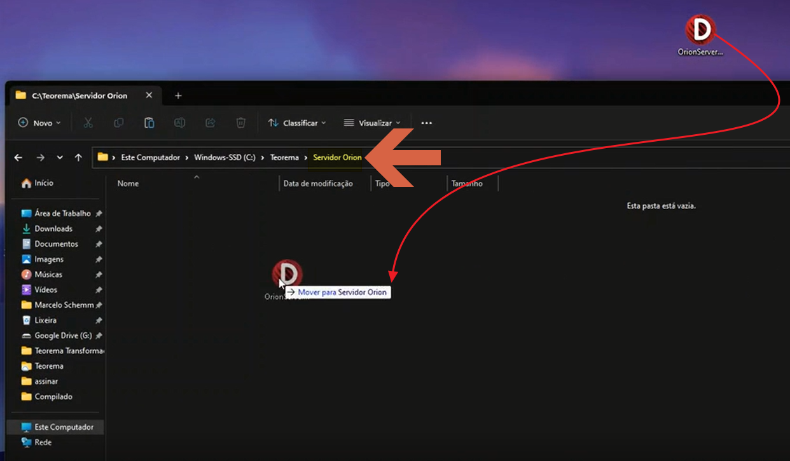Expand chevron between Teorema and Servidor Orion
This screenshot has height=461, width=790.
coord(306,157)
